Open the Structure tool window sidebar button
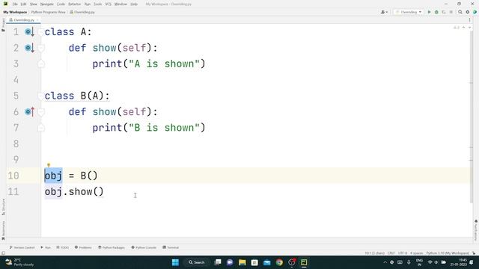Screen dimensions: 479x269 click(x=3, y=207)
